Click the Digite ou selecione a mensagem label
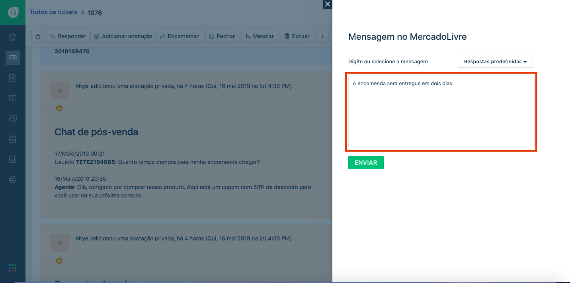Image resolution: width=570 pixels, height=283 pixels. (x=388, y=62)
